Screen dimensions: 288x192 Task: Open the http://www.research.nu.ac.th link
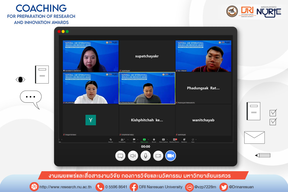[66, 187]
